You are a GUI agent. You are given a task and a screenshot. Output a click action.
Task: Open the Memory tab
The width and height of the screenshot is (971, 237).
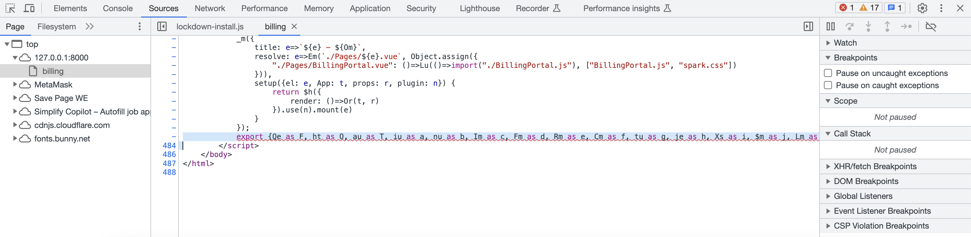click(x=318, y=8)
